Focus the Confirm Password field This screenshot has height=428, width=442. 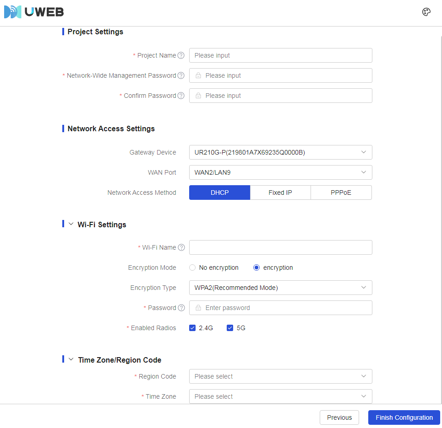[x=280, y=96]
